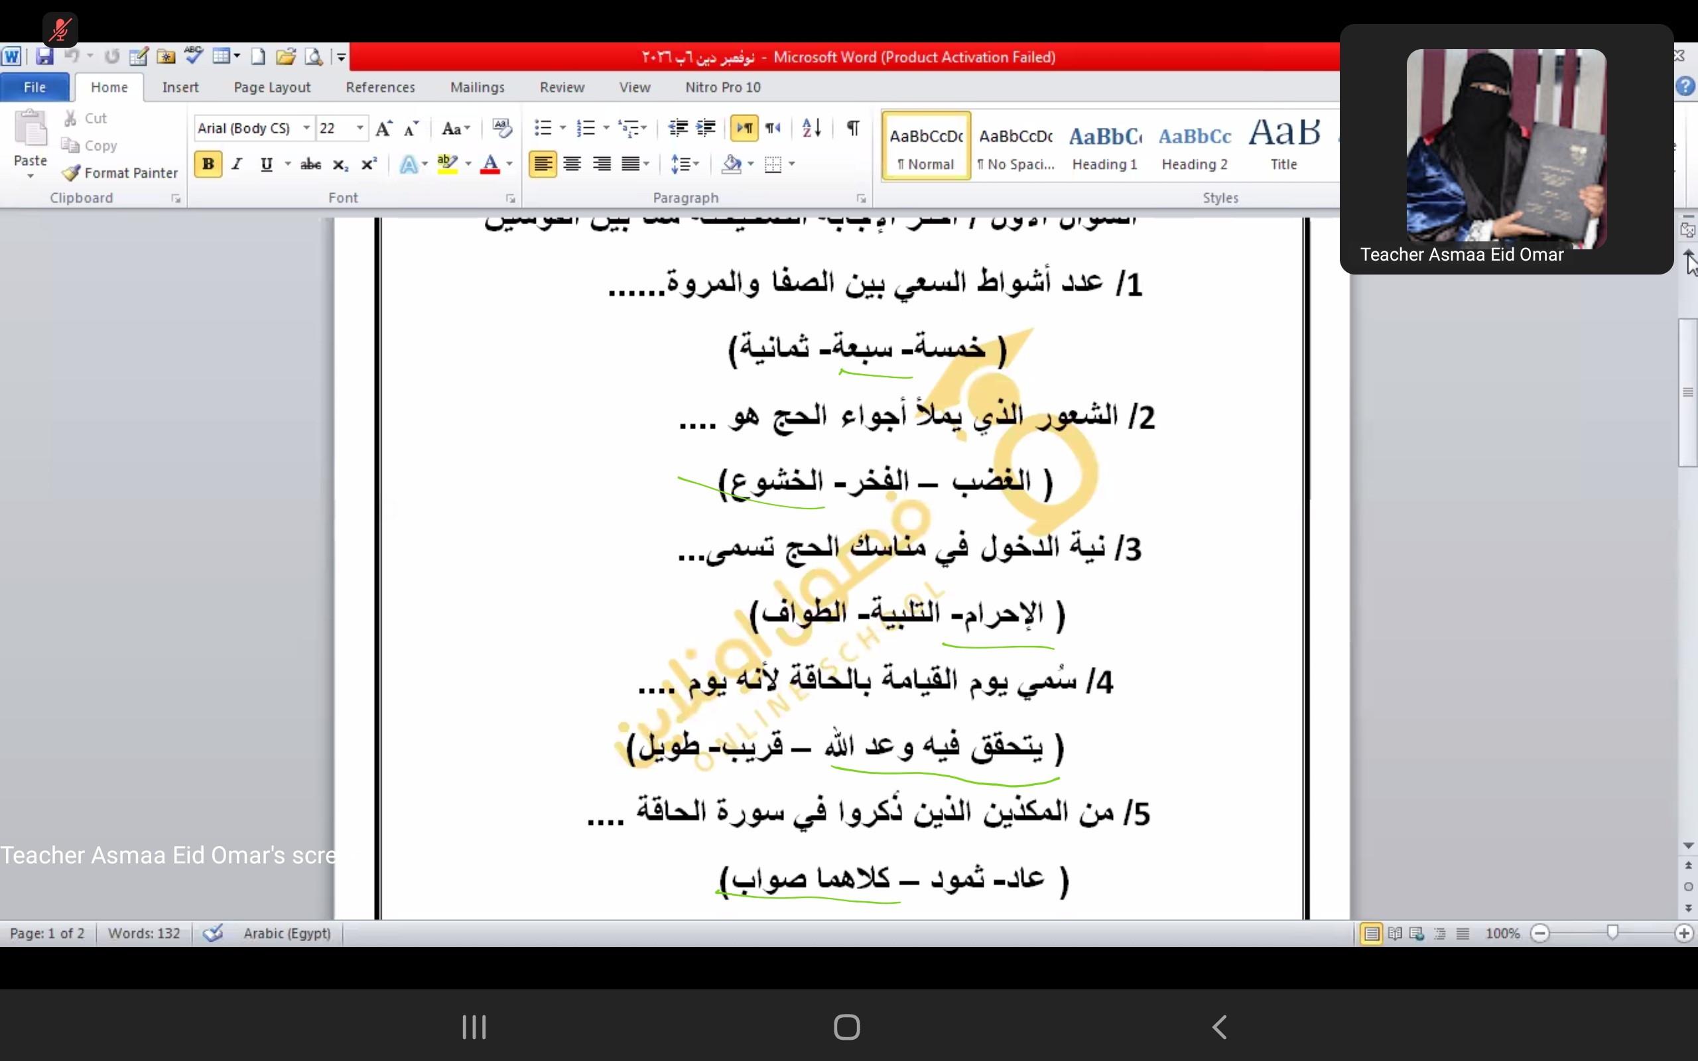Click the Clear Formatting icon

tap(502, 128)
